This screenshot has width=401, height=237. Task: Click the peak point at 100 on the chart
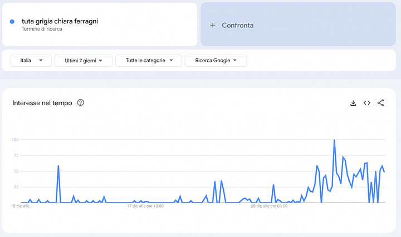[334, 140]
